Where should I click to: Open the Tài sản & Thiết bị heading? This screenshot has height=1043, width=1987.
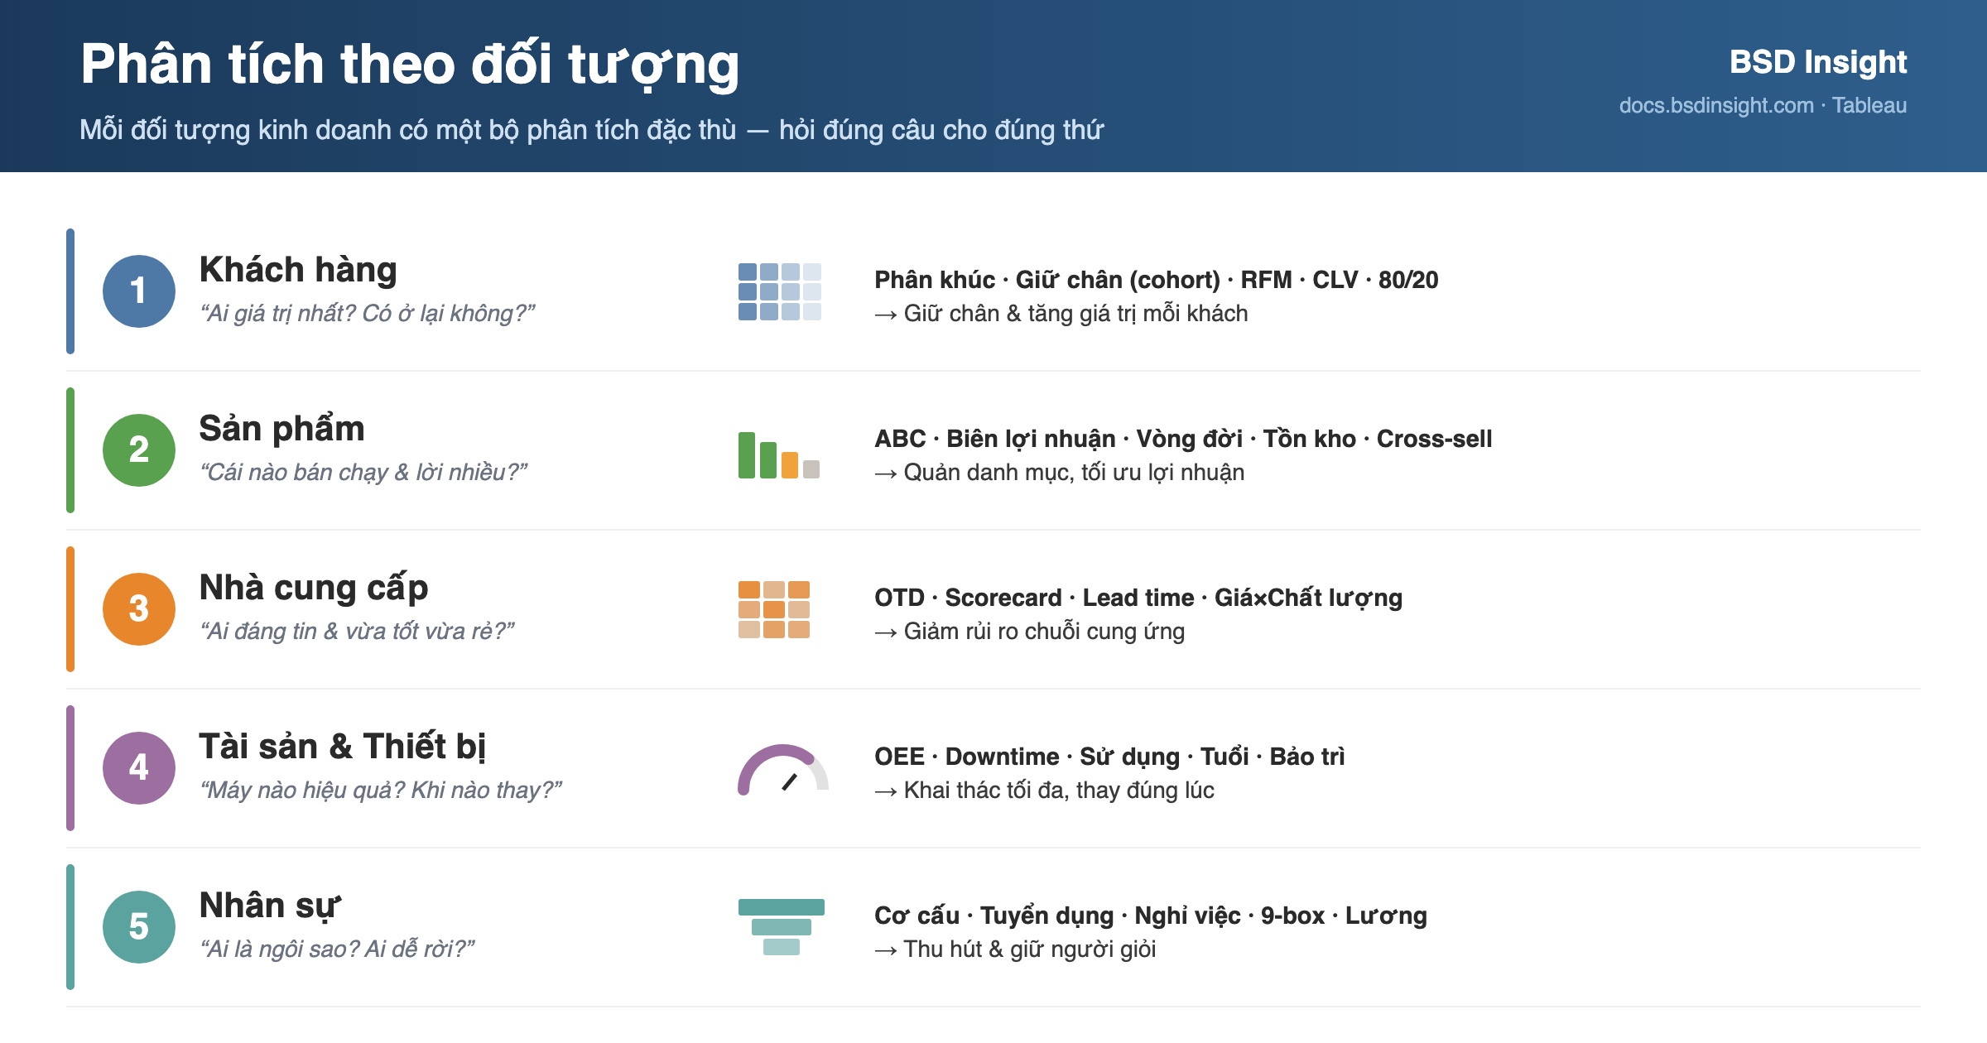tap(342, 747)
